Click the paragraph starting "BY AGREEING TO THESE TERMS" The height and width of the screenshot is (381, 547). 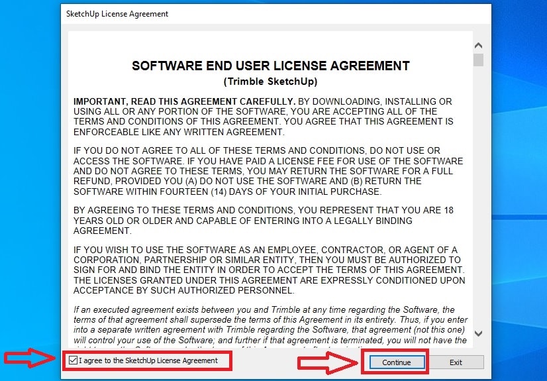[264, 221]
